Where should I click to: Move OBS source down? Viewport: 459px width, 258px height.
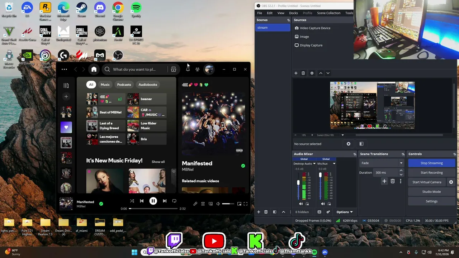click(328, 73)
